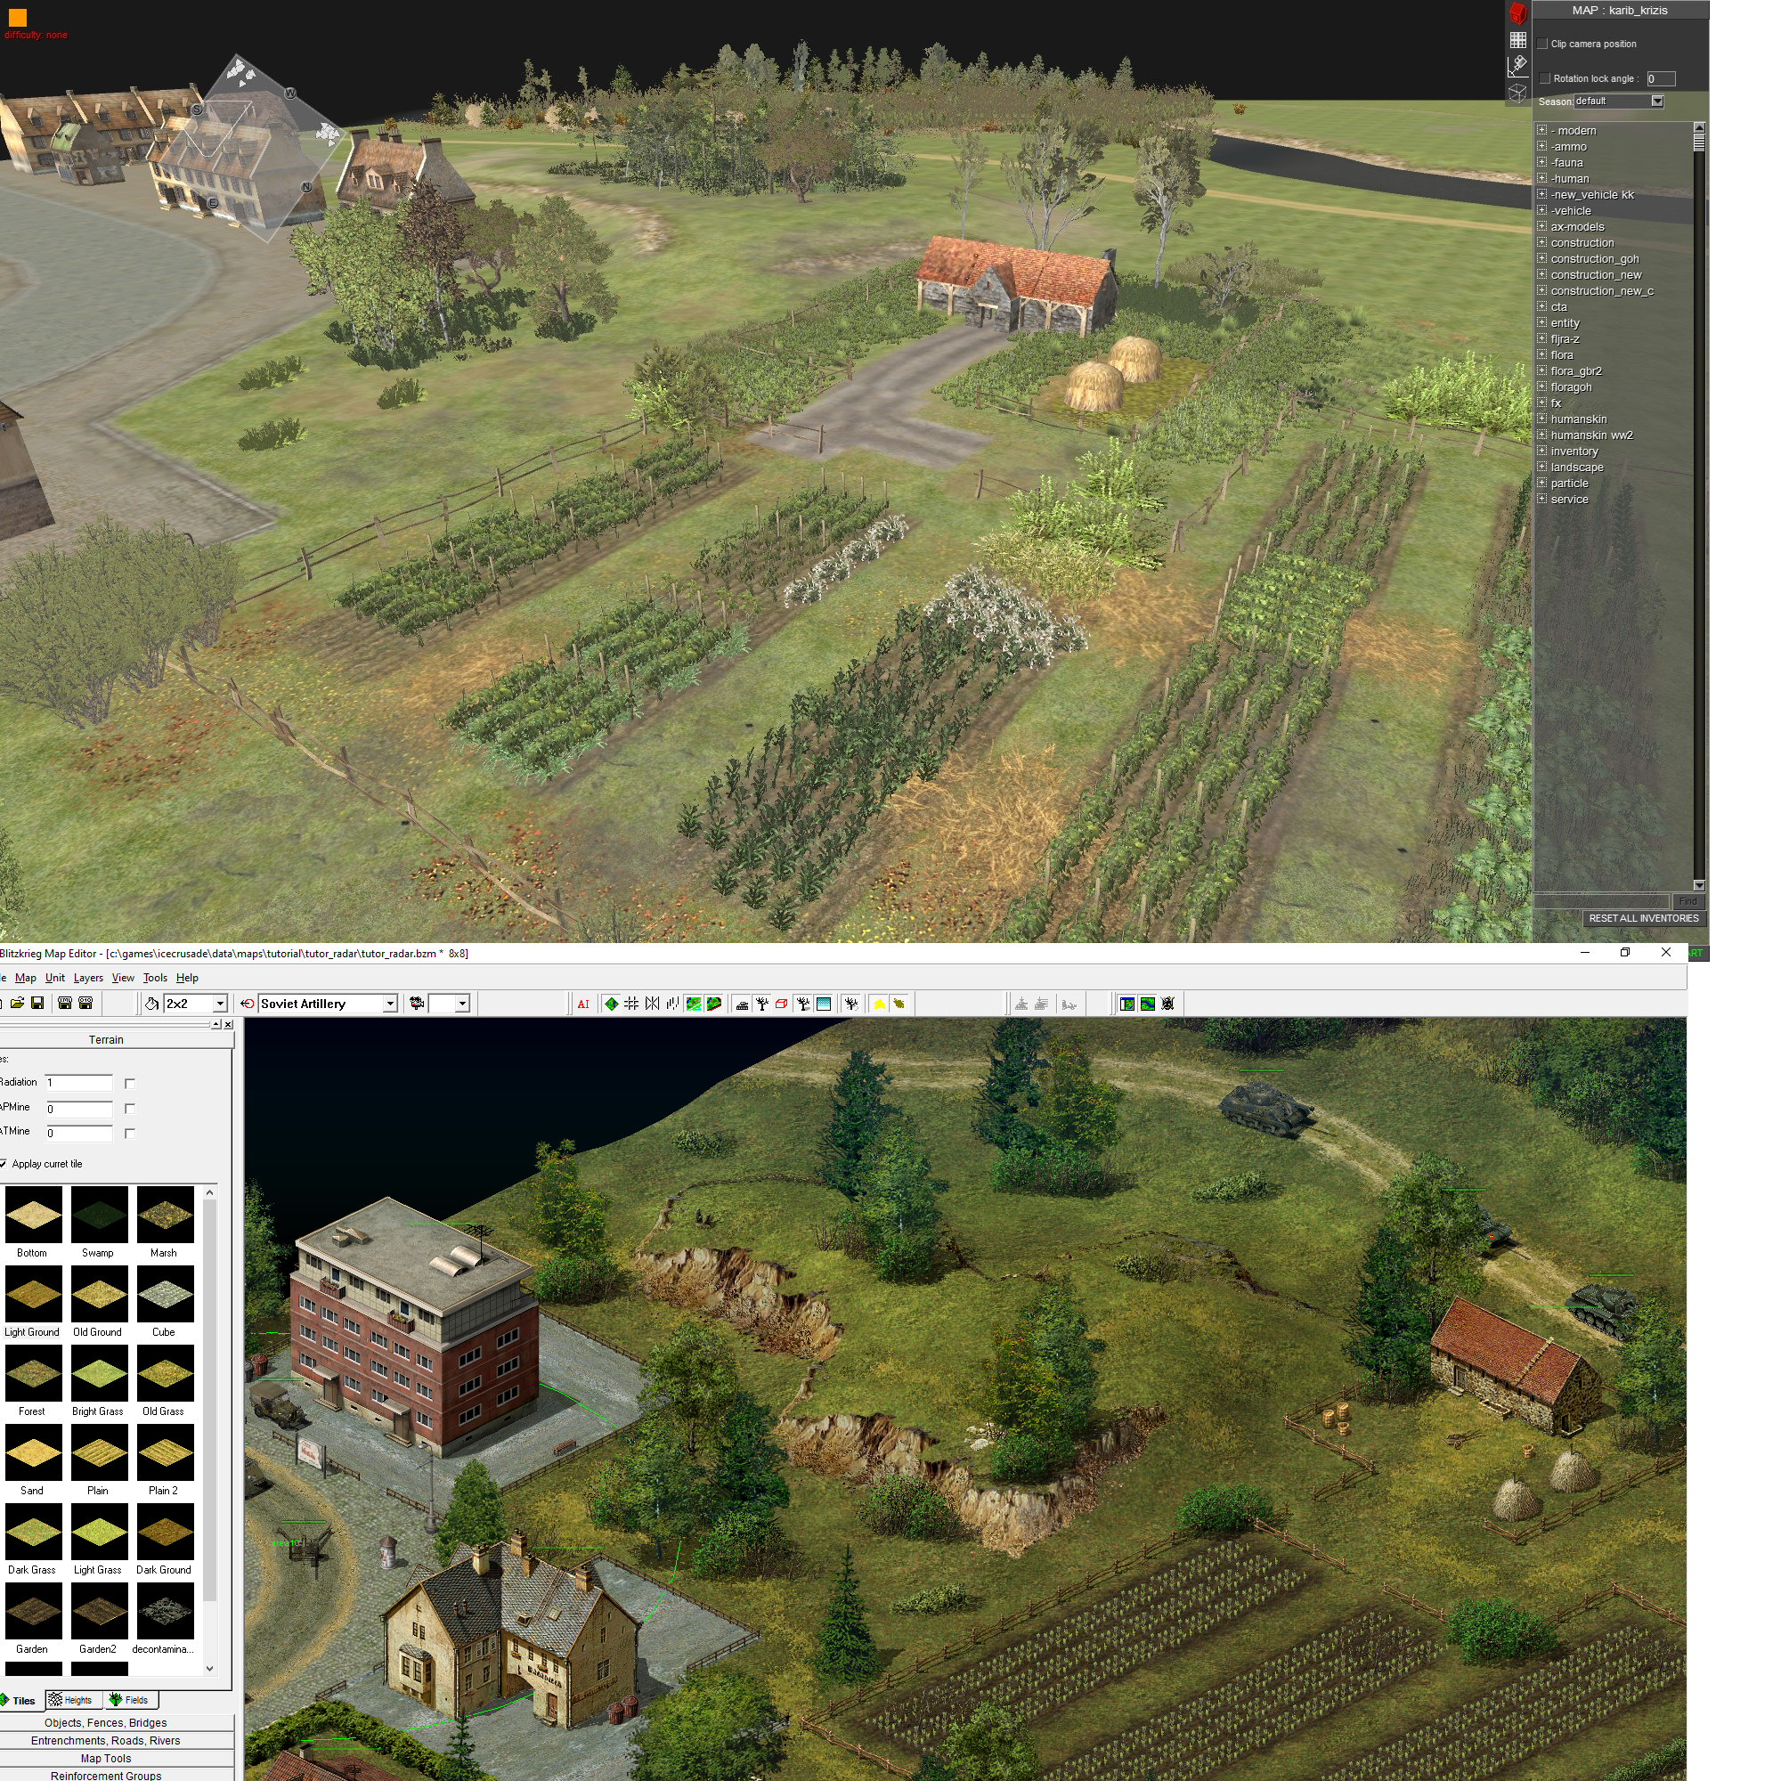
Task: Expand the construction_goh node
Action: 1541,257
